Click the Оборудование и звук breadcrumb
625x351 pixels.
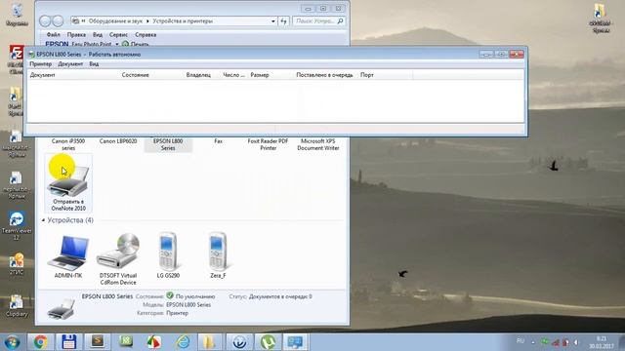click(115, 21)
